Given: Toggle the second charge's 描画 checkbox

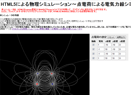Looking at the screenshot, I should [94, 49].
